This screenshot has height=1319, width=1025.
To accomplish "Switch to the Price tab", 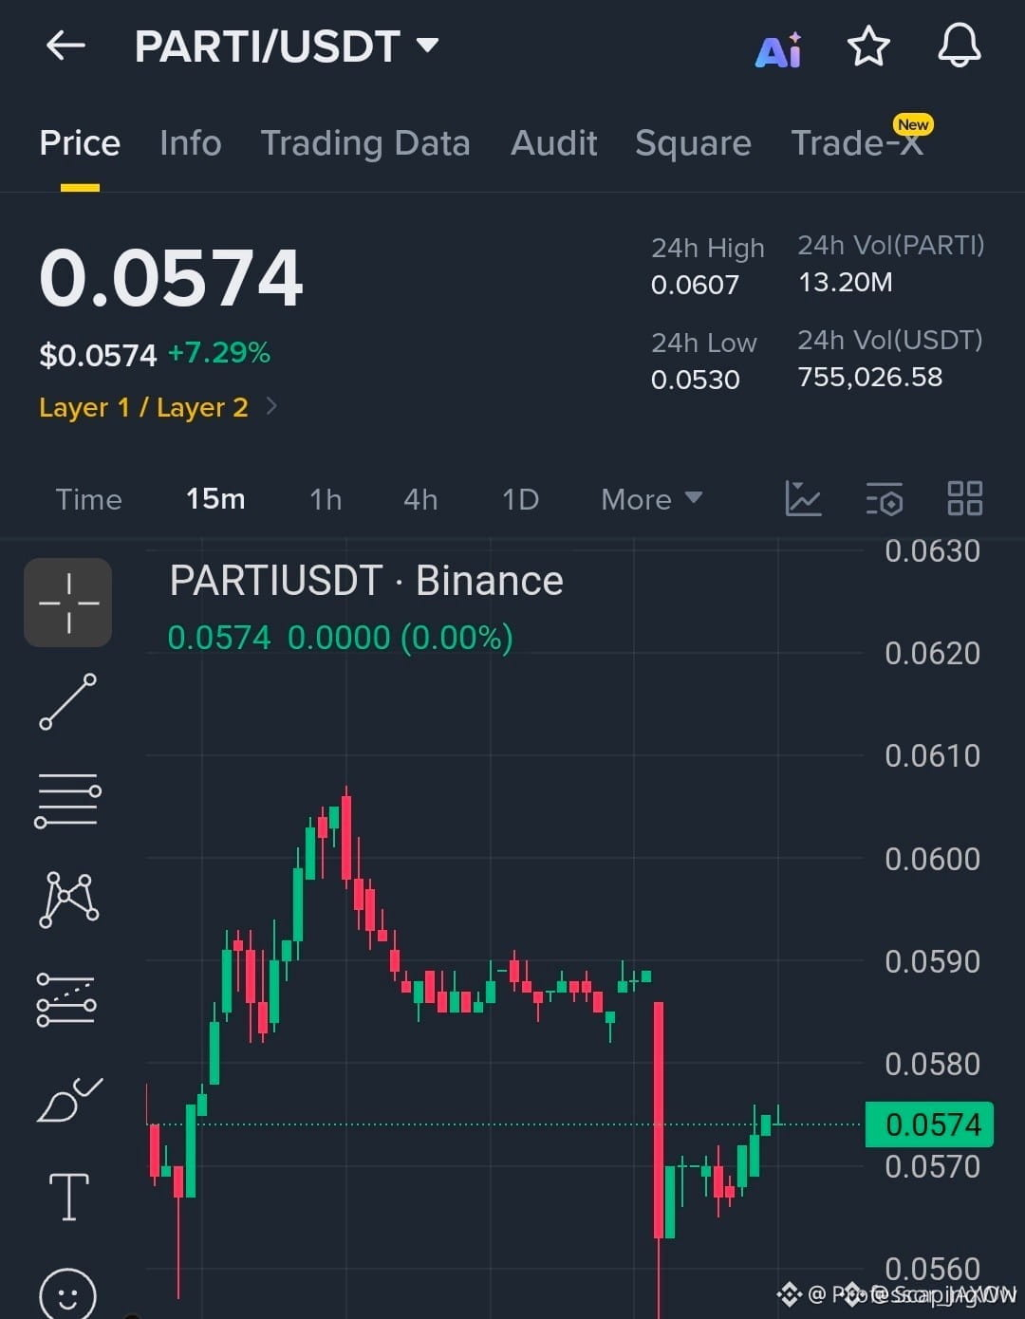I will click(80, 143).
